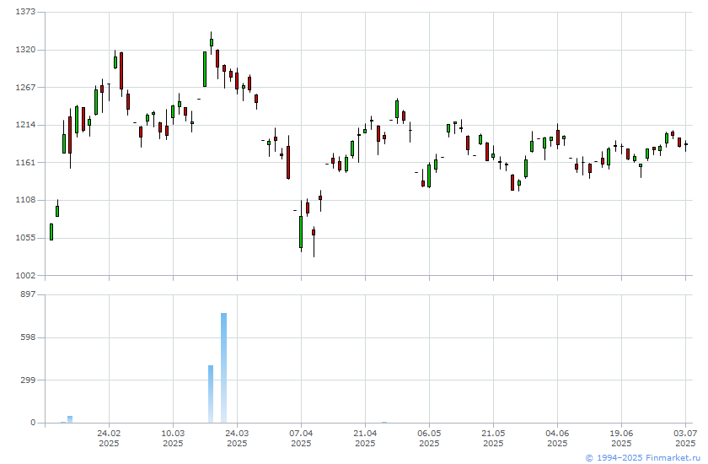Click the 1267 price axis label
The height and width of the screenshot is (464, 708).
[x=25, y=87]
